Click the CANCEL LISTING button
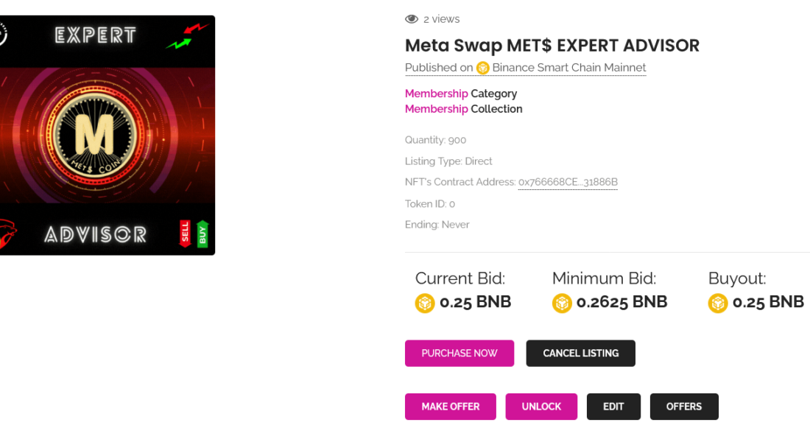 [581, 353]
